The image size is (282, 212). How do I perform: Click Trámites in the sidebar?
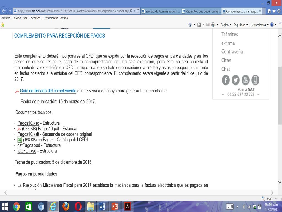point(229,34)
